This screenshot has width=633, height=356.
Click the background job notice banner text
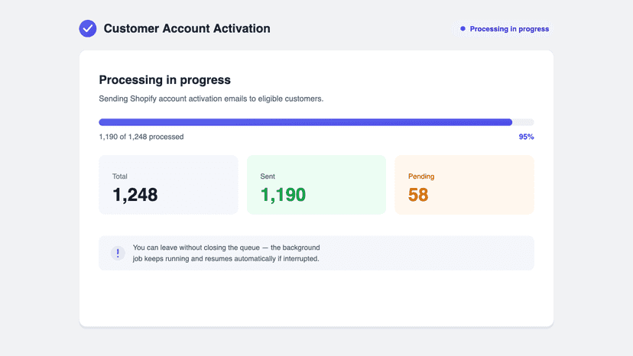226,253
